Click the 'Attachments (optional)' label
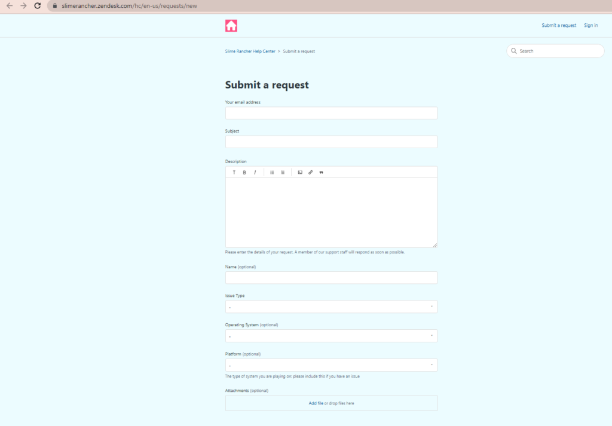This screenshot has height=426, width=612. pos(247,391)
